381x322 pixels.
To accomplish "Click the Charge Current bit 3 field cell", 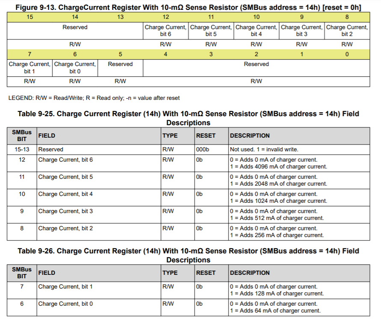I will pyautogui.click(x=64, y=211).
